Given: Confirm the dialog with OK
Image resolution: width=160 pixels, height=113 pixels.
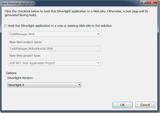Looking at the screenshot, I should (122, 105).
